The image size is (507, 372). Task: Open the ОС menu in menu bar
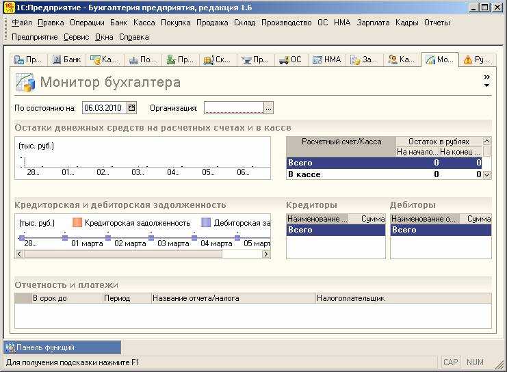(322, 23)
